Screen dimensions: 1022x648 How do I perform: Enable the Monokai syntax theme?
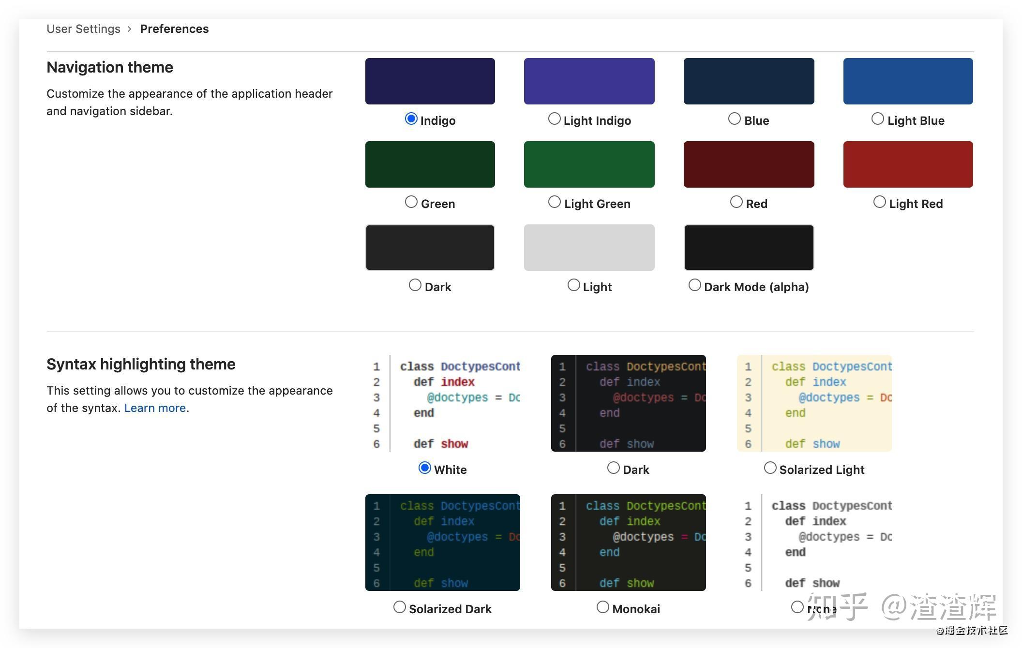click(x=603, y=607)
